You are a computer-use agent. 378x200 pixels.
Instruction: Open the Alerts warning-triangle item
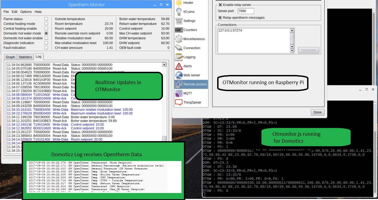click(191, 66)
